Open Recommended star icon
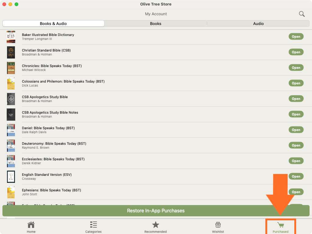Image resolution: width=312 pixels, height=234 pixels. coord(156,225)
